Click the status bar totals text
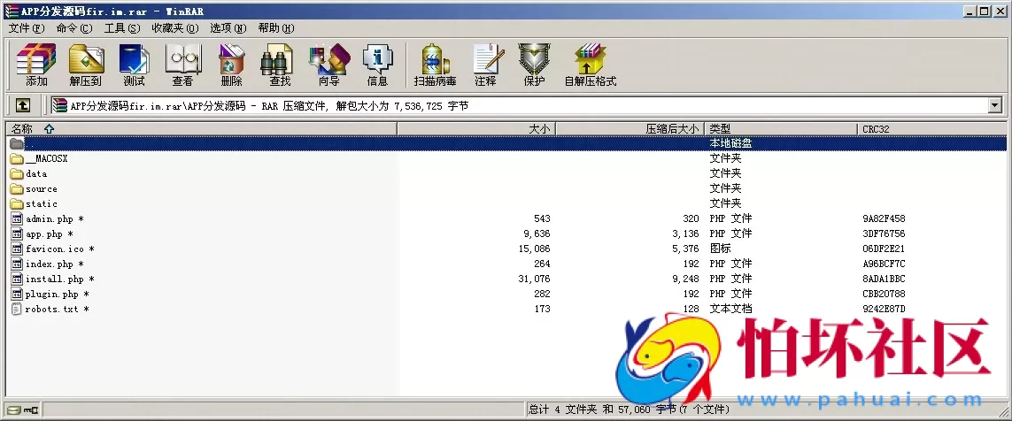 pos(630,410)
